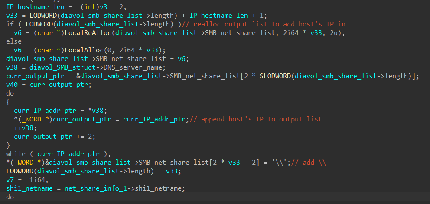Click the 'curr_output_ptr += 2;' statement
The height and width of the screenshot is (204, 430).
[x=55, y=137]
